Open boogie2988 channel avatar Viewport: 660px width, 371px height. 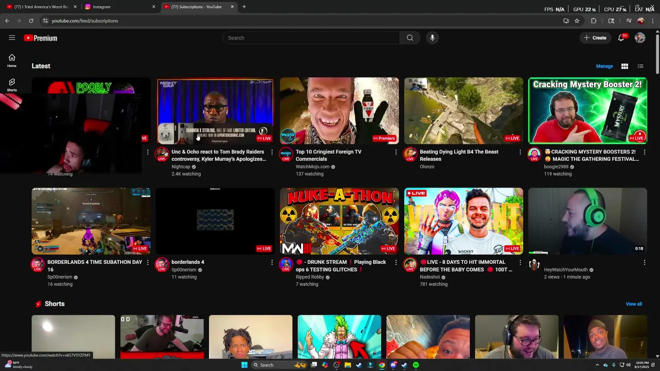tap(534, 154)
